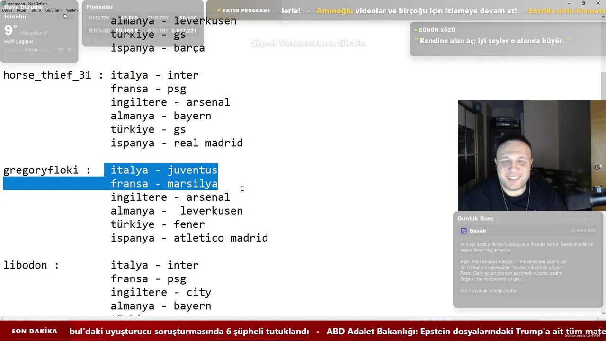Click the EUR/TRY rate 50.138
Viewport: 606px width, 341px height.
pos(188,18)
